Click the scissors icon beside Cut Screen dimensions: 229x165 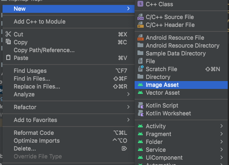pos(8,34)
